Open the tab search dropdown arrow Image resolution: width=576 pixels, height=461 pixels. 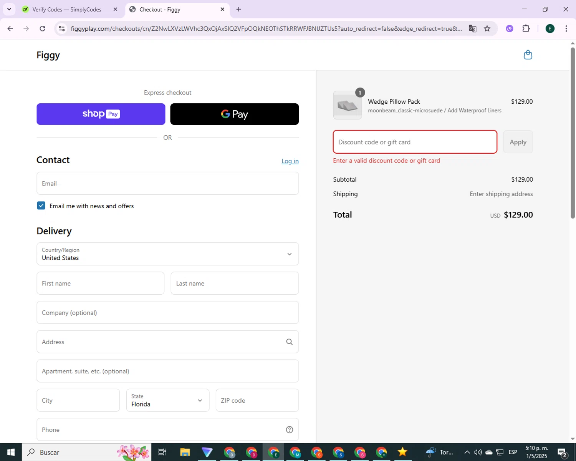[9, 9]
